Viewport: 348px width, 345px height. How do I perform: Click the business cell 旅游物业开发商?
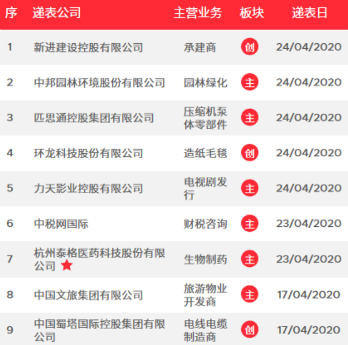[205, 295]
